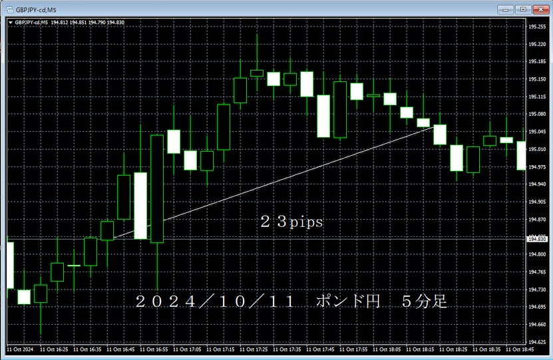This screenshot has width=553, height=360.
Task: Click the 11 Oct 17:25 time label
Action: [x=254, y=349]
